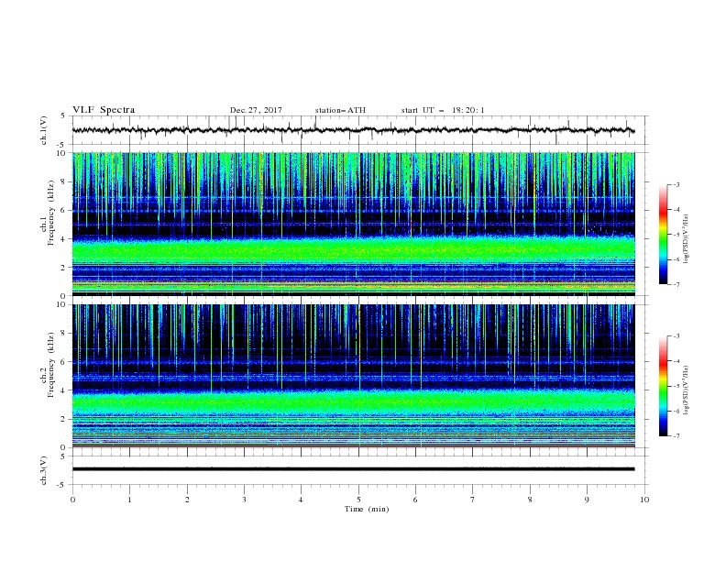Click the "ch.3(V)" axis label
Viewport: 726px width, 561px height.
44,470
